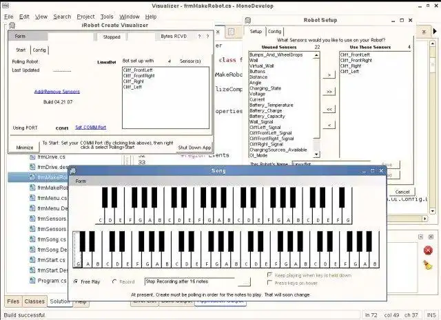The width and height of the screenshot is (441, 320).
Task: Open frmDrive.cs file icon in solution tree
Action: tap(32, 157)
